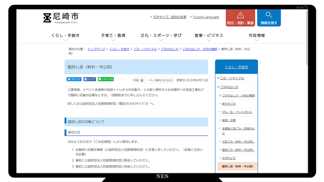Viewport: 324px width, 182px height.
Task: Click the Amagasaki City logo
Action: pos(61,18)
